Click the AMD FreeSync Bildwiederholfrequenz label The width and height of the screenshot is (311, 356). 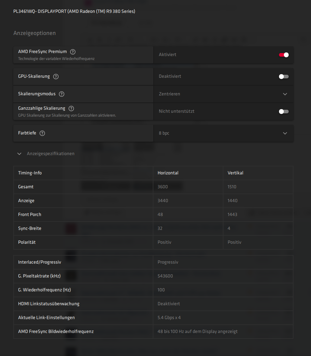[x=56, y=332]
